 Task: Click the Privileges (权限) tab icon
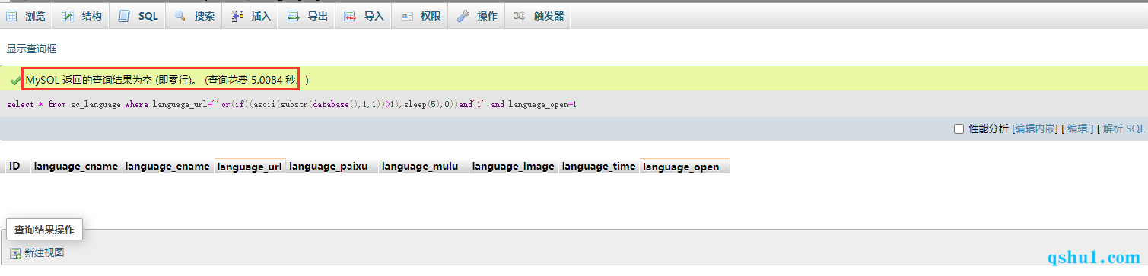tap(406, 16)
